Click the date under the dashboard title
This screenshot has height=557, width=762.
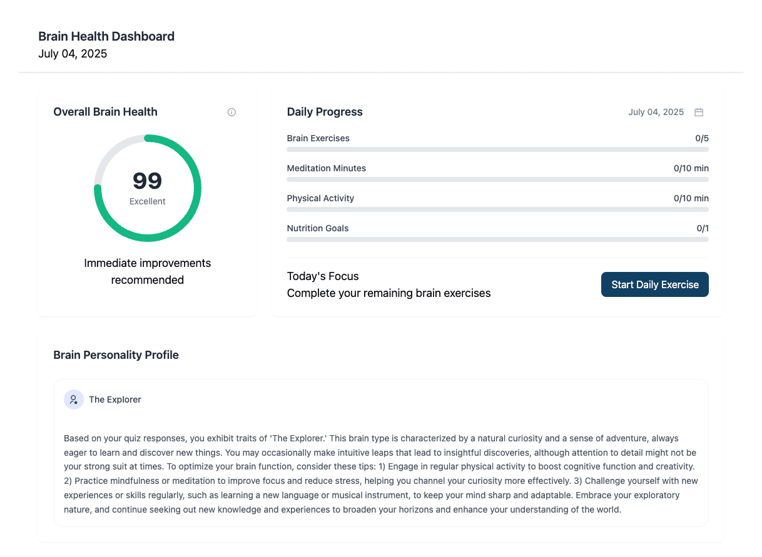[x=73, y=54]
